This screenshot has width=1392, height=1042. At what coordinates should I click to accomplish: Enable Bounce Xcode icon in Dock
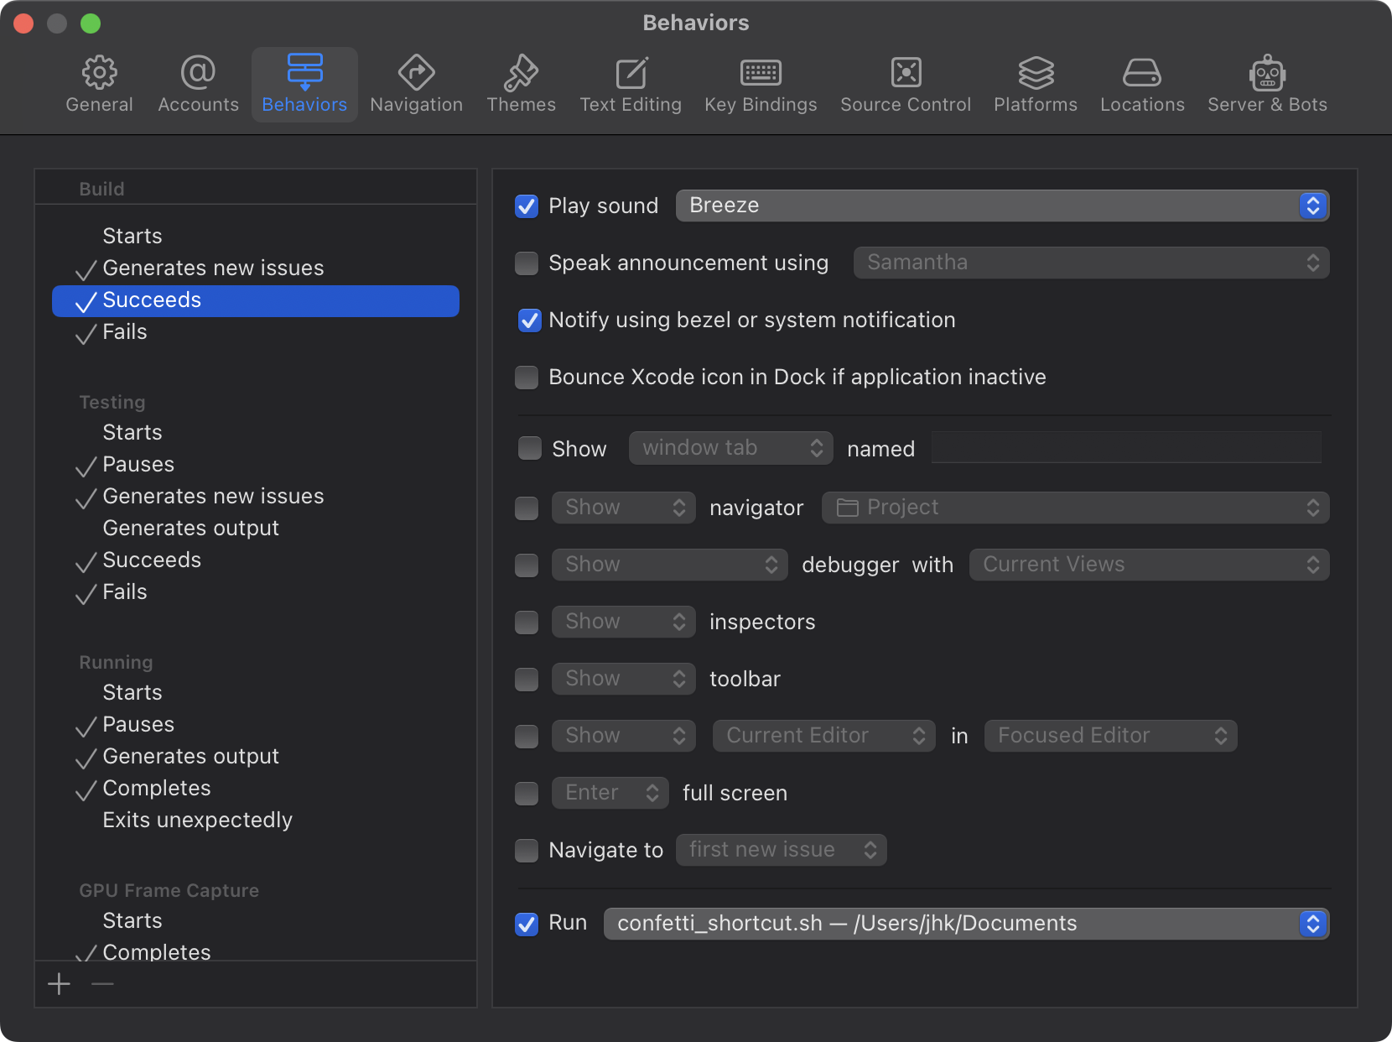pos(526,378)
